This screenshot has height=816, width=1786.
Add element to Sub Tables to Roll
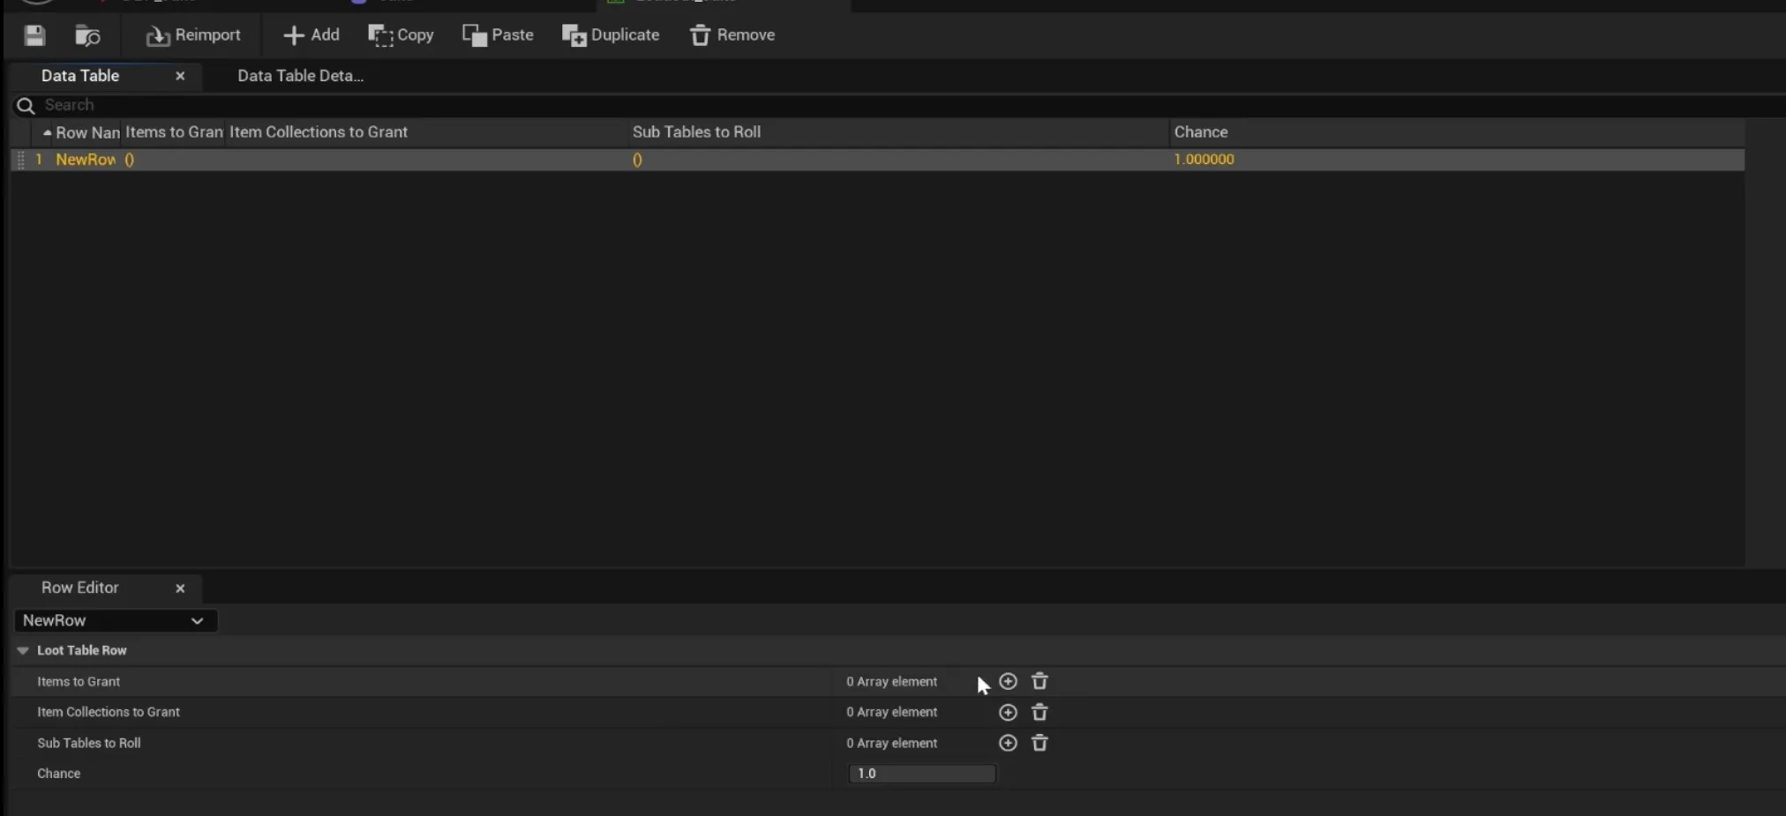tap(1008, 743)
